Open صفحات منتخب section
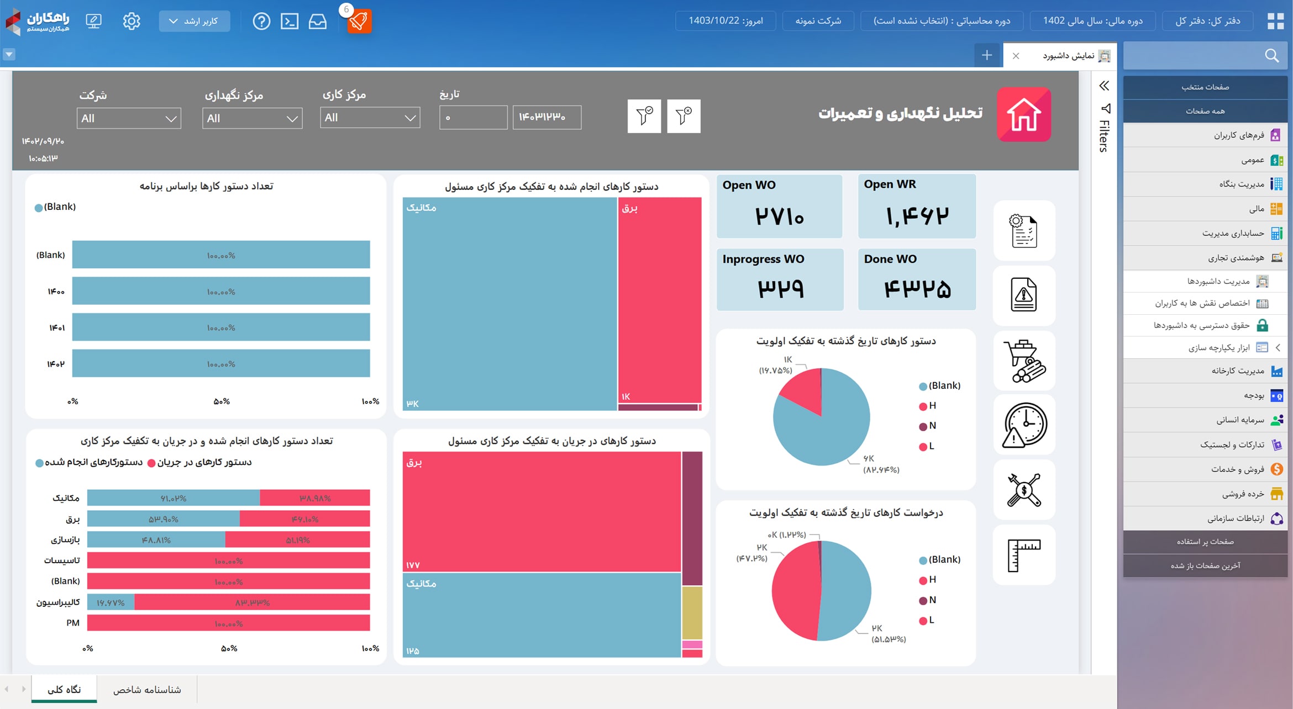The width and height of the screenshot is (1293, 709). tap(1205, 87)
